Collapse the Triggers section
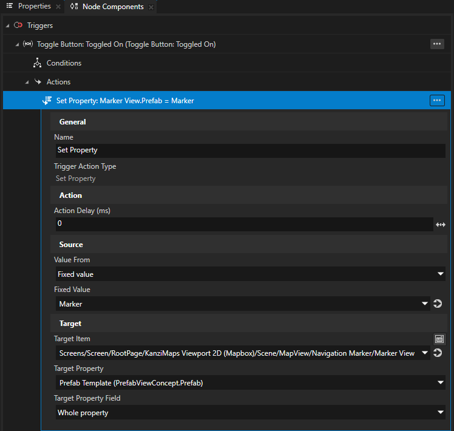The image size is (454, 431). (7, 25)
